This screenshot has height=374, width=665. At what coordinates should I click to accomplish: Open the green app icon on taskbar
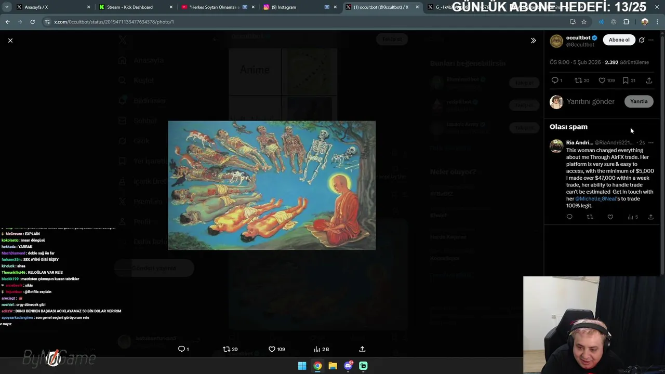point(363,366)
